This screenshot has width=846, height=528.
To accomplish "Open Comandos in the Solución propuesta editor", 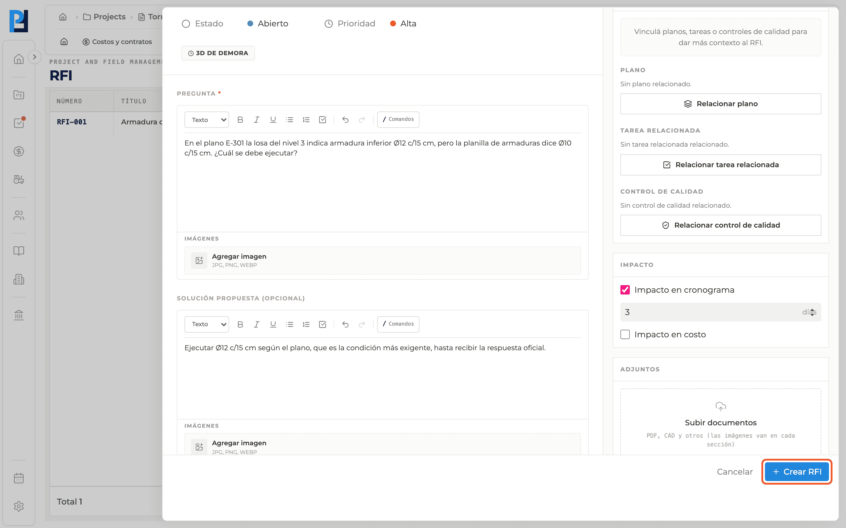I will [x=398, y=324].
